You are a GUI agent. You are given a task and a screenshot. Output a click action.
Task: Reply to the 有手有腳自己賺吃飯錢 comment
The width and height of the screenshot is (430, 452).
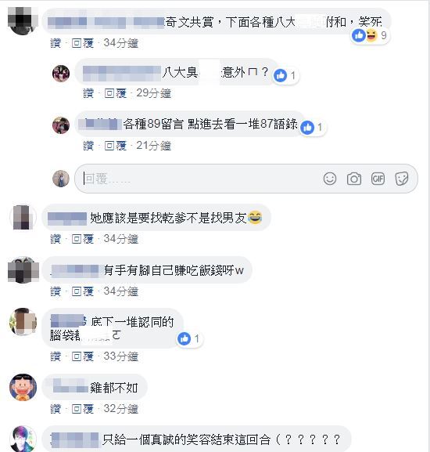pos(83,291)
